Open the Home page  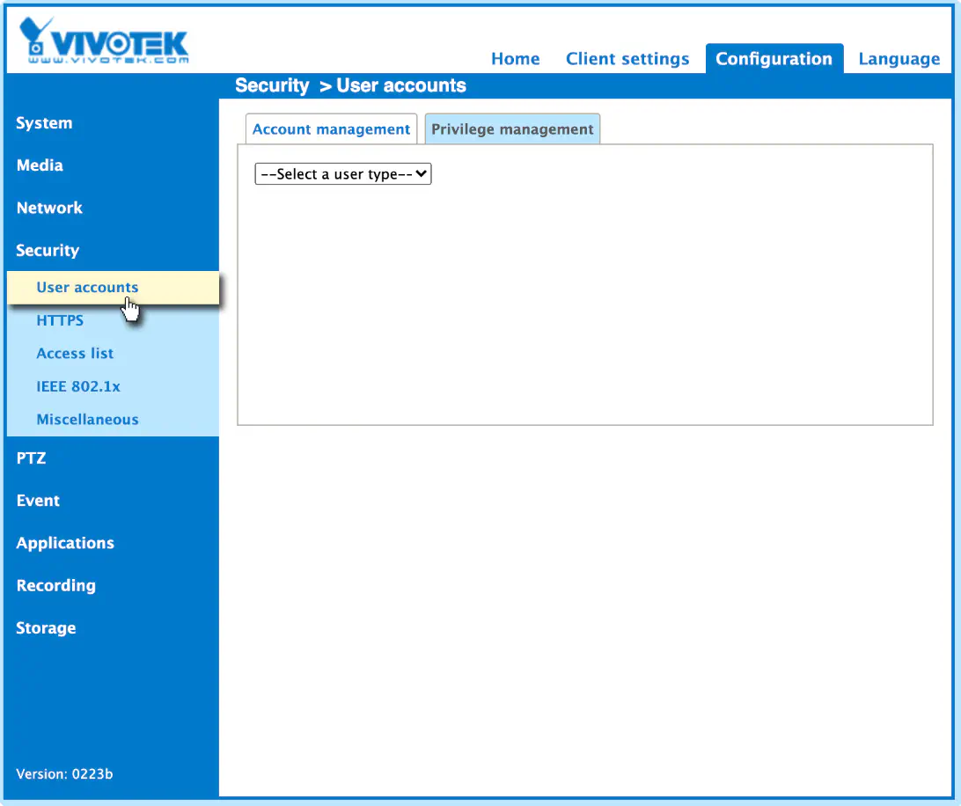(x=516, y=59)
